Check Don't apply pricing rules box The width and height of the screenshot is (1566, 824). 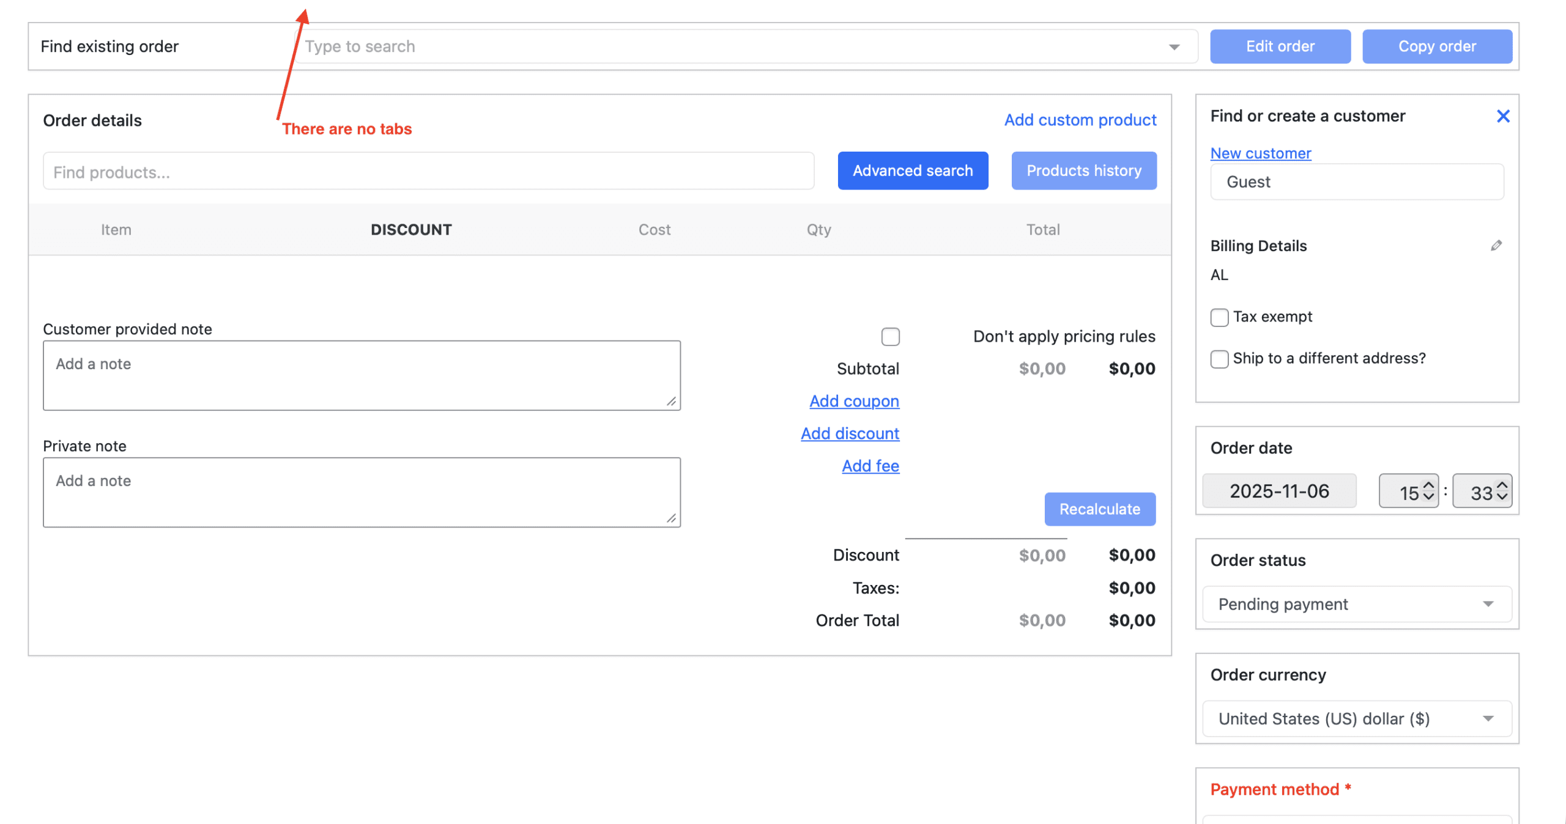click(x=890, y=337)
